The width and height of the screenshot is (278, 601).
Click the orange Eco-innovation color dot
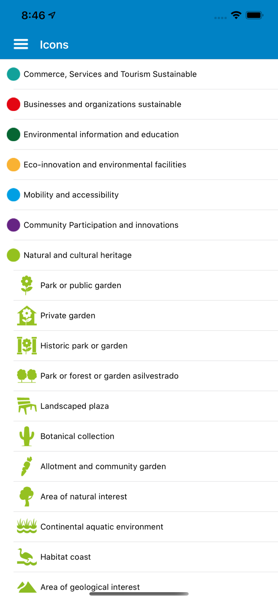point(13,165)
